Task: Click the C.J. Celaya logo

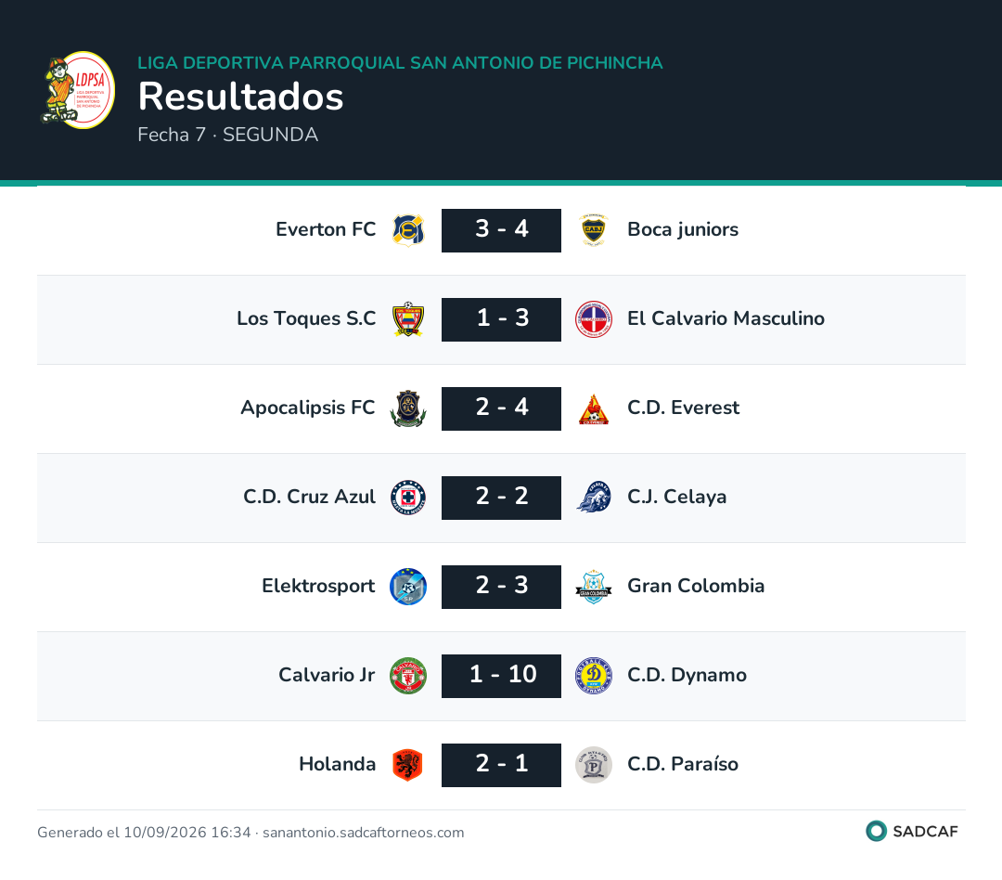Action: [594, 498]
